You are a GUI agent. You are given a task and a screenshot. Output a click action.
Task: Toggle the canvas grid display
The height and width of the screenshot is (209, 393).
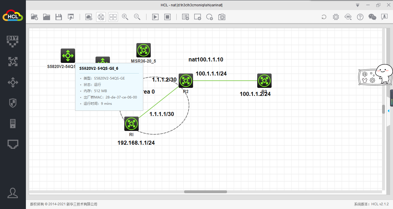pyautogui.click(x=113, y=17)
